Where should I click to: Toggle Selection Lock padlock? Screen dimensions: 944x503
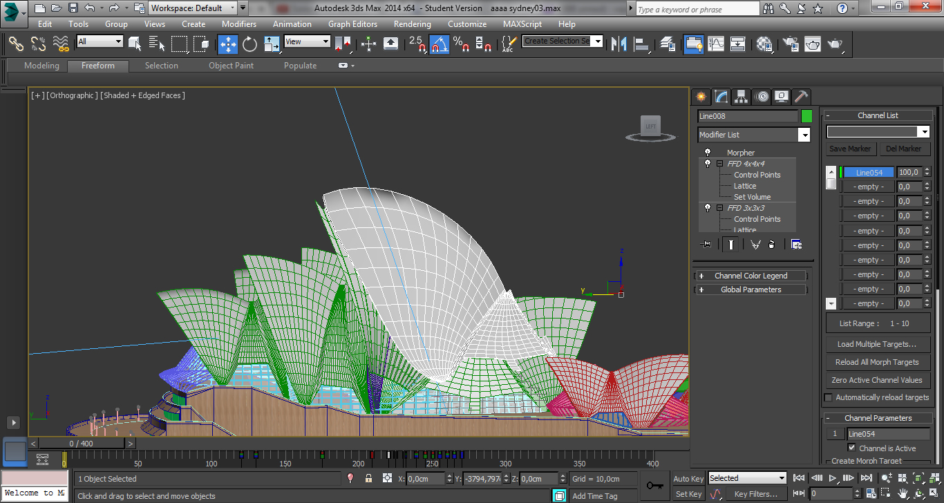point(368,478)
